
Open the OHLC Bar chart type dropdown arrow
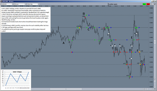pos(39,4)
